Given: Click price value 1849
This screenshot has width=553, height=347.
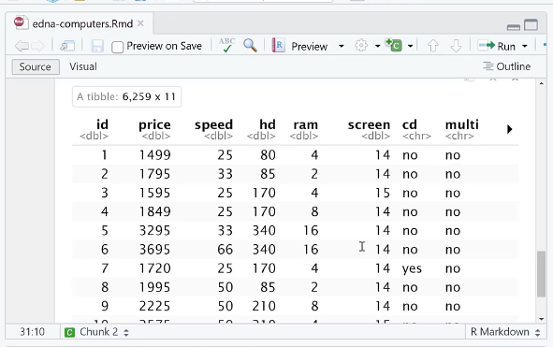Looking at the screenshot, I should point(154,211).
